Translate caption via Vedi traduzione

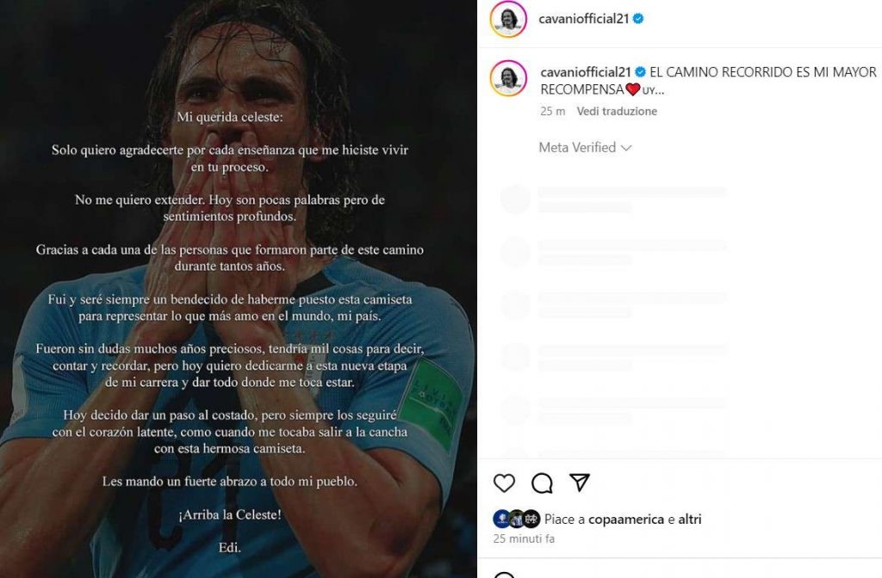pyautogui.click(x=617, y=111)
